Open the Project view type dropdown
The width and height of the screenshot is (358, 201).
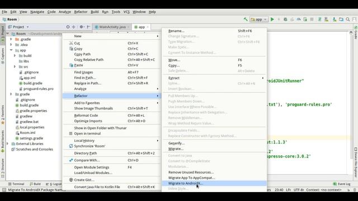[x=18, y=27]
